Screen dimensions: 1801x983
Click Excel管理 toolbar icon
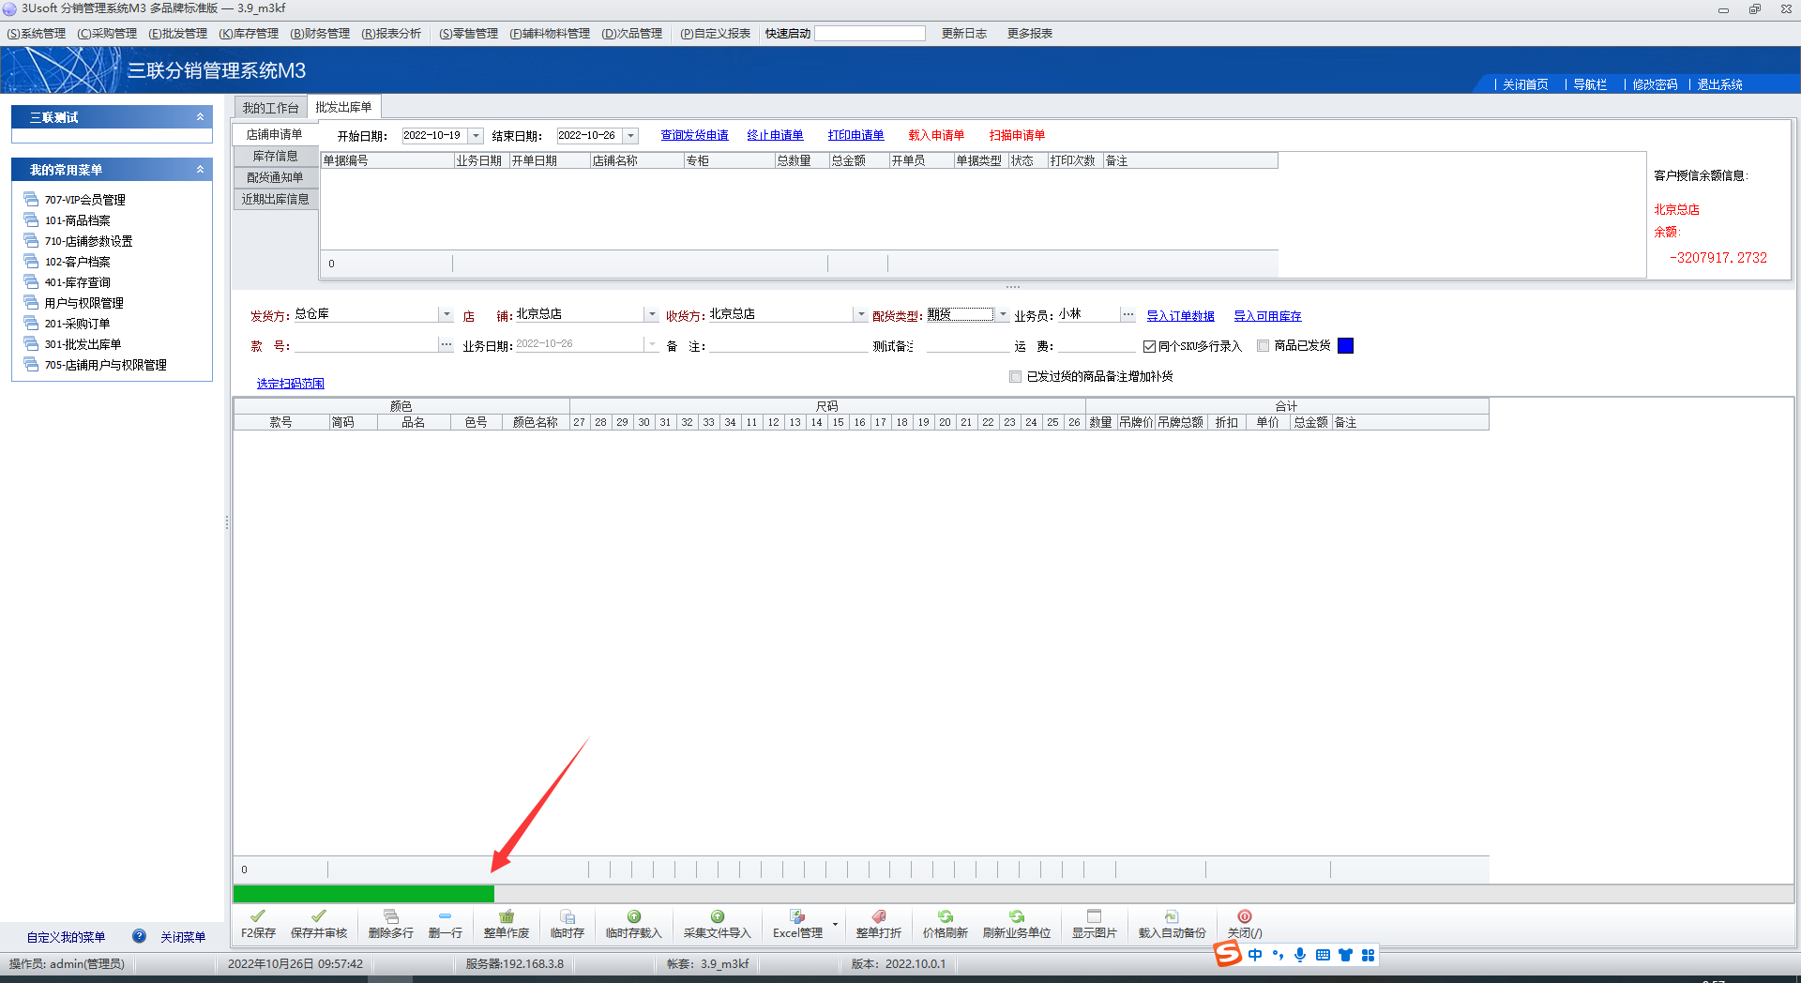click(797, 916)
